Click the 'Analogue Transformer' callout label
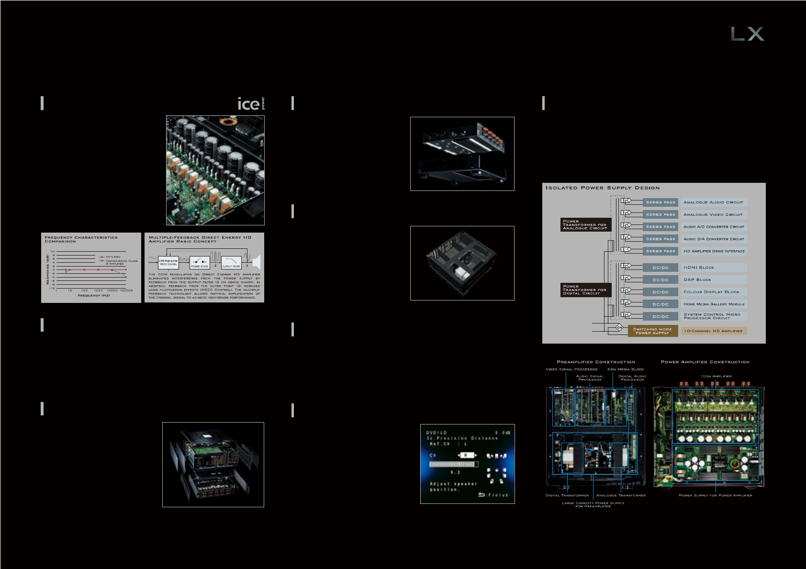 click(x=621, y=495)
